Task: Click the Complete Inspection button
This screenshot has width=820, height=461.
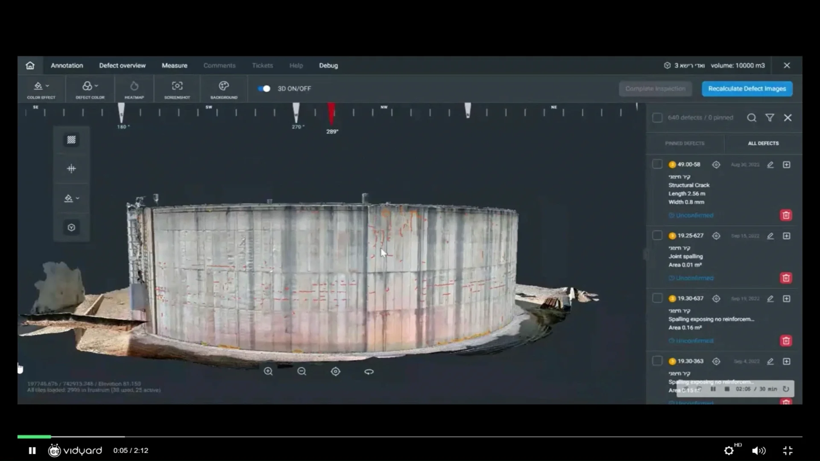Action: coord(656,89)
